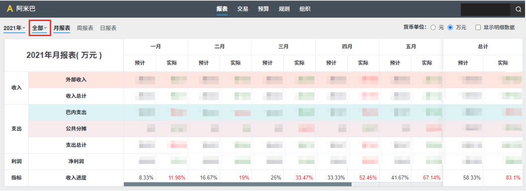Select the 元 currency radio button
The width and height of the screenshot is (526, 191).
pyautogui.click(x=433, y=28)
